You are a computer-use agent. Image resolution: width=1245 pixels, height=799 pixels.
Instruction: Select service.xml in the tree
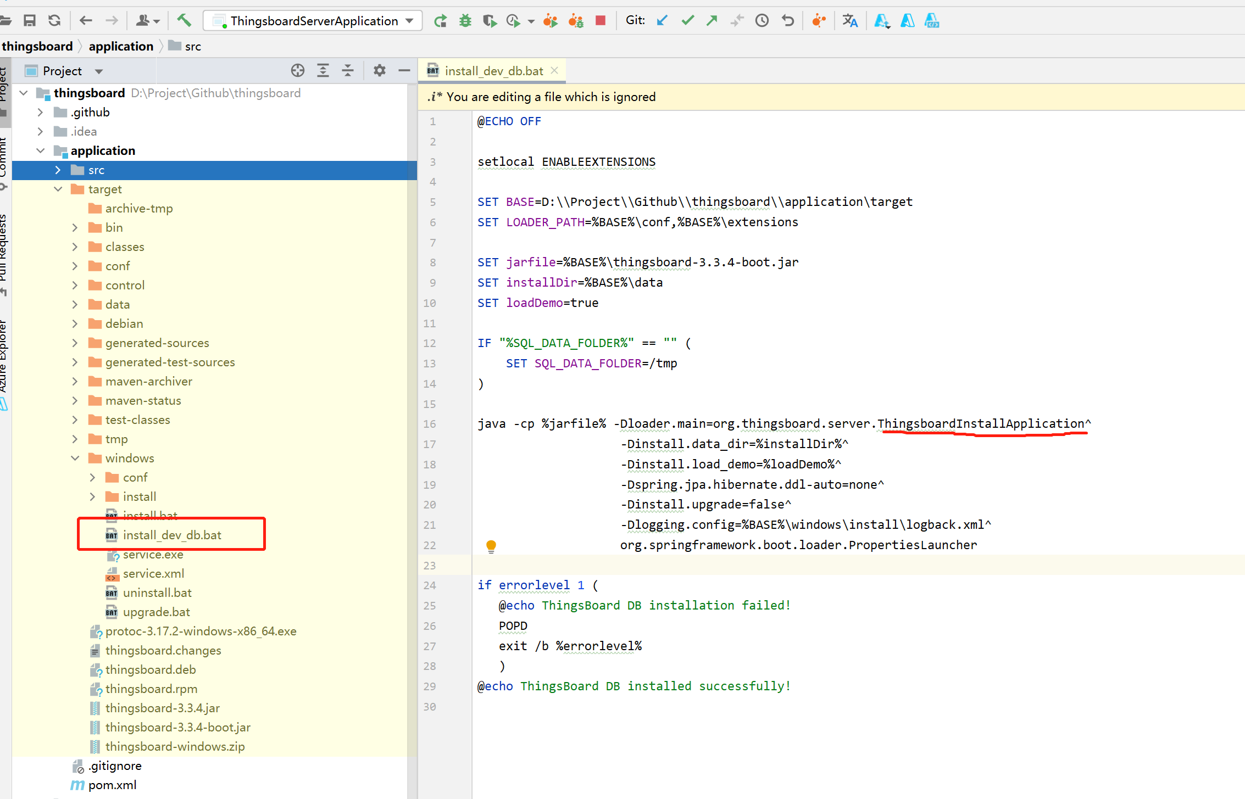point(153,573)
